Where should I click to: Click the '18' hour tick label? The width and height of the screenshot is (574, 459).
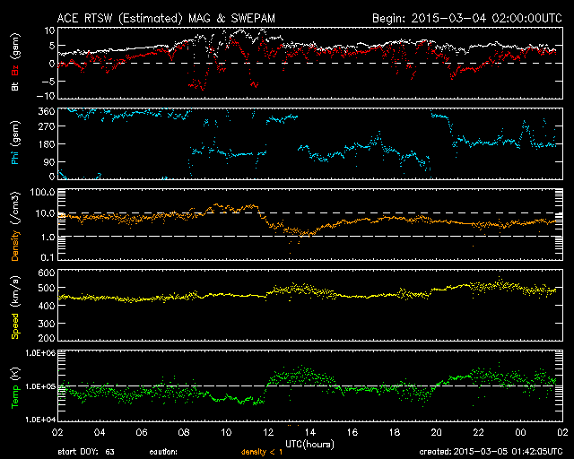point(395,433)
